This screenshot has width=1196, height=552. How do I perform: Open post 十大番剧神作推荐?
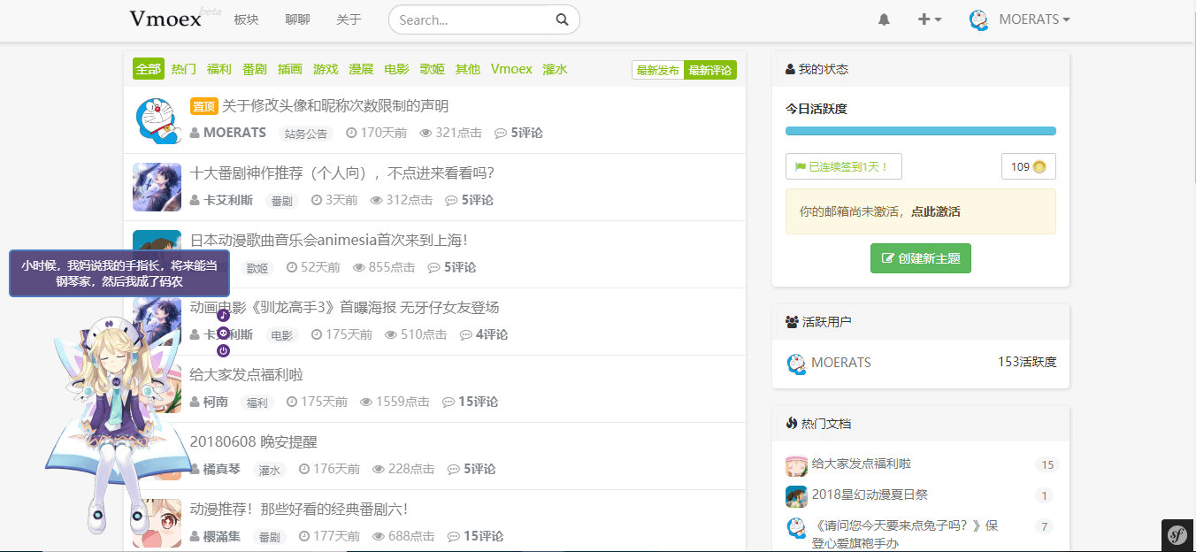pos(342,173)
